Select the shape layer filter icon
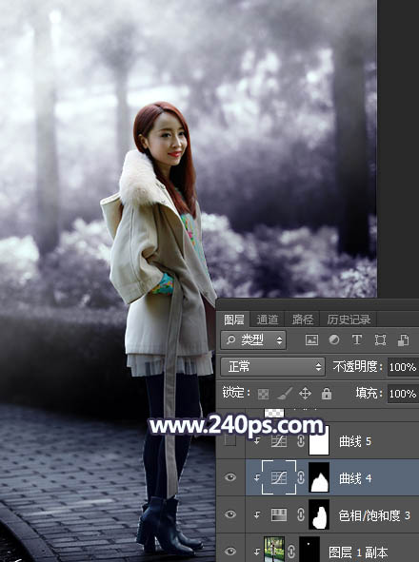The image size is (419, 562). [x=380, y=339]
